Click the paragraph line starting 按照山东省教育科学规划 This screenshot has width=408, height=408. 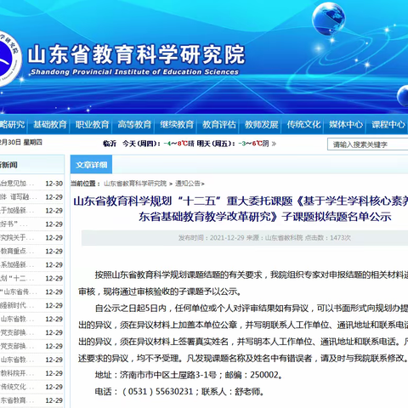click(x=252, y=275)
